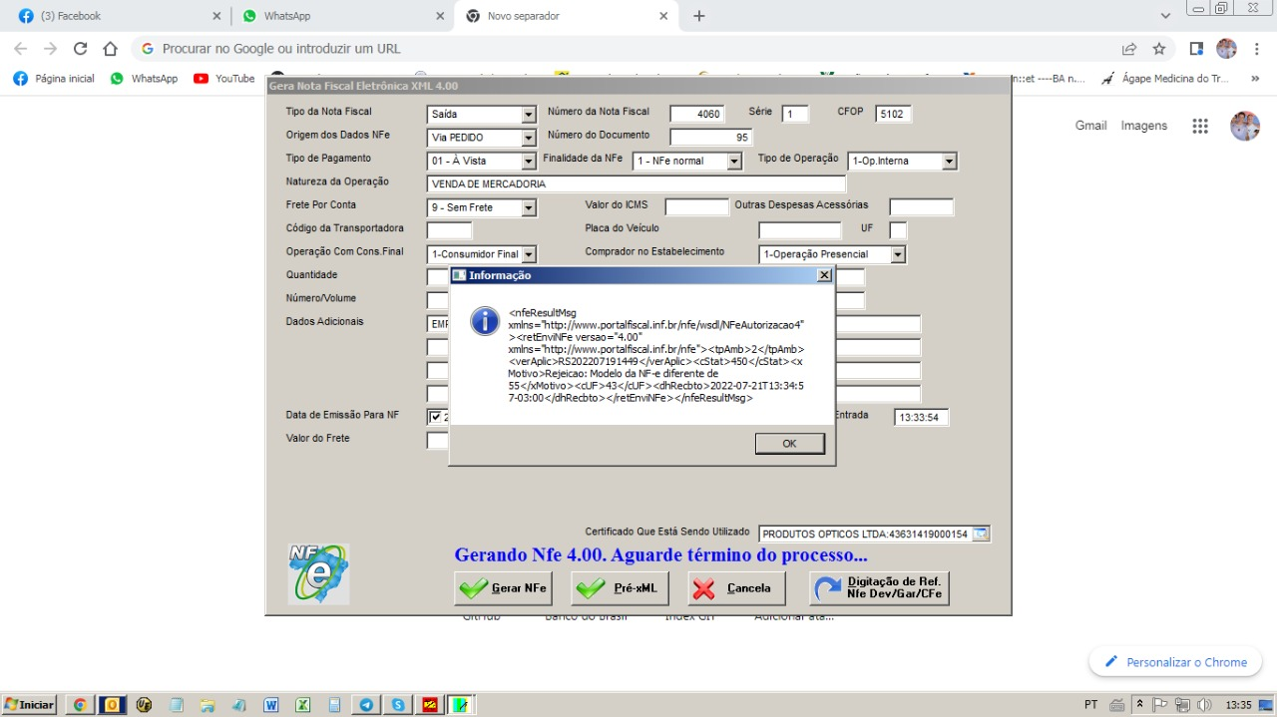Close the Informação dialog with X
The width and height of the screenshot is (1277, 717).
[x=824, y=275]
